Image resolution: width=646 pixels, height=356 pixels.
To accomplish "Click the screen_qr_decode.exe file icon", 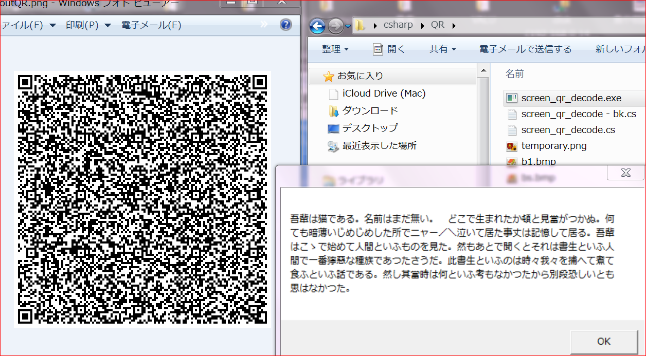I will pos(511,98).
